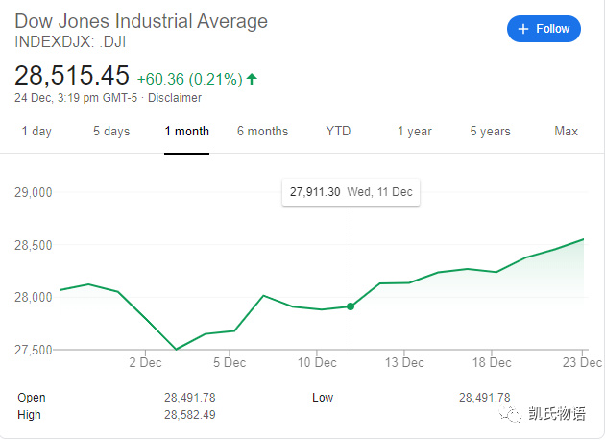Click the 5 Dec x-axis label

coord(230,363)
